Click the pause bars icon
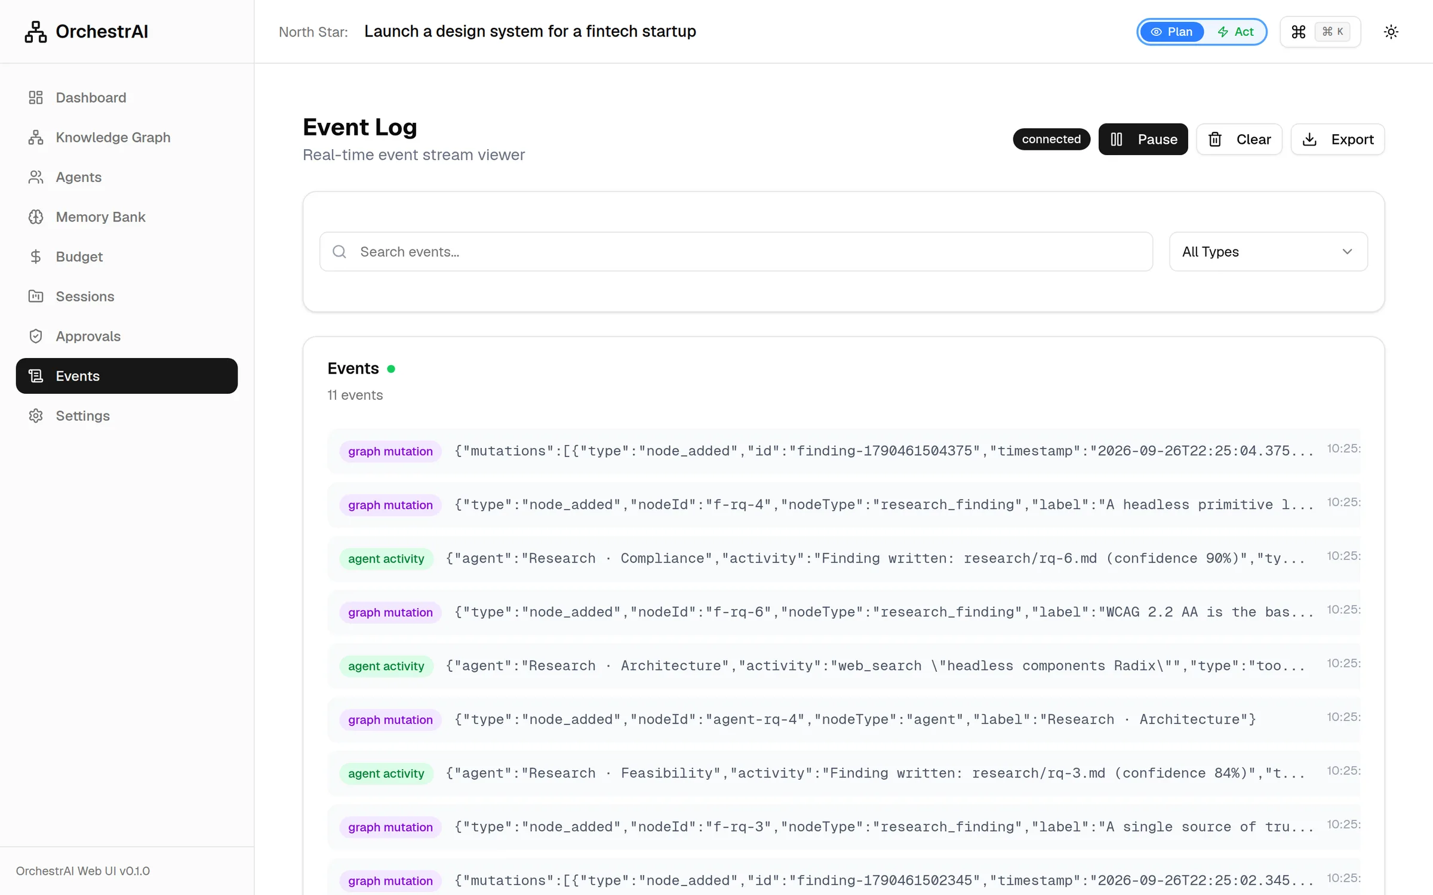This screenshot has height=895, width=1433. click(1117, 139)
